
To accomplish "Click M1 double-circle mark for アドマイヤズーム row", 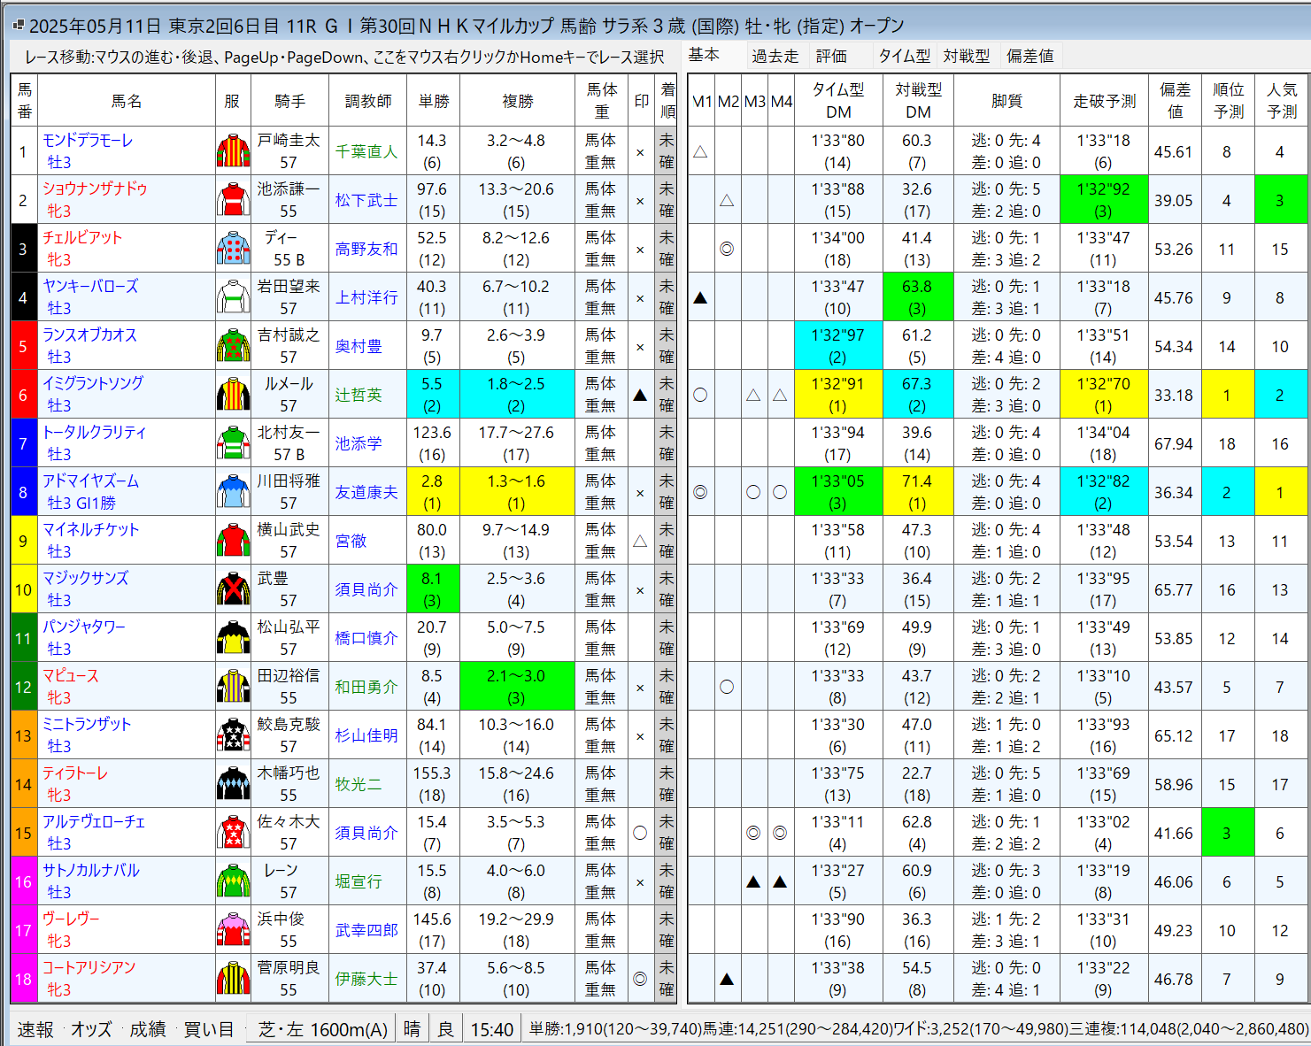I will 700,492.
